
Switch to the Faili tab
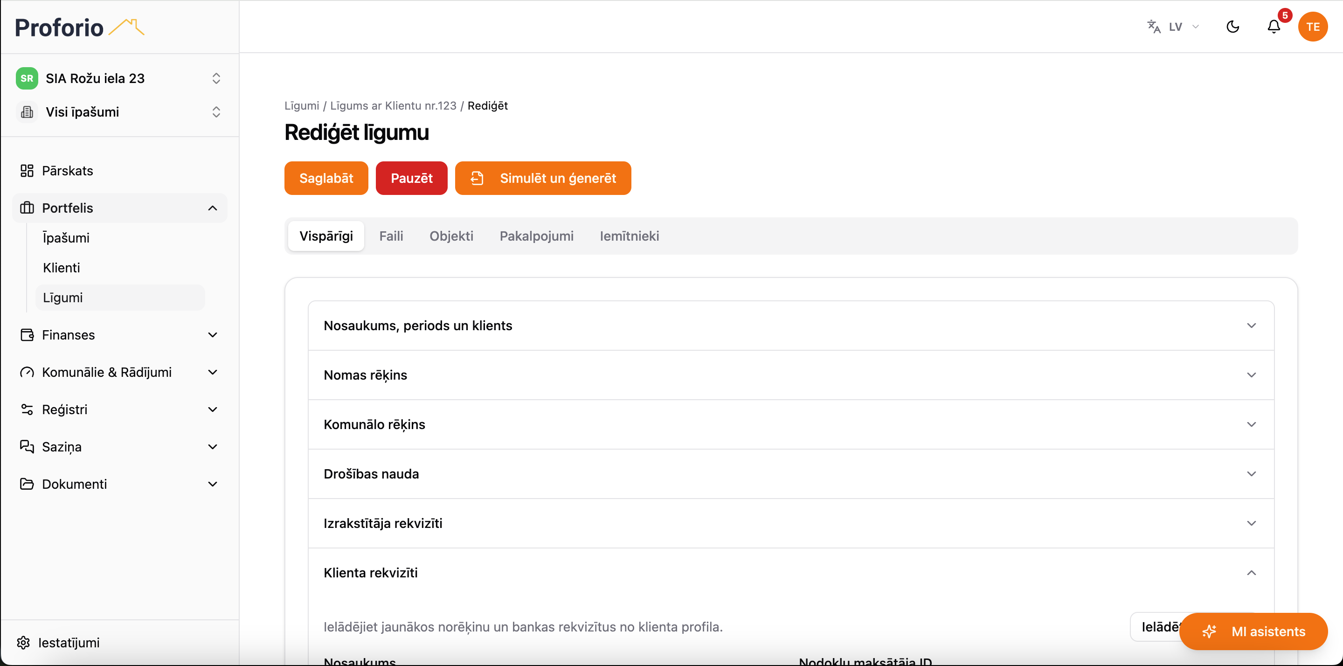click(x=391, y=236)
